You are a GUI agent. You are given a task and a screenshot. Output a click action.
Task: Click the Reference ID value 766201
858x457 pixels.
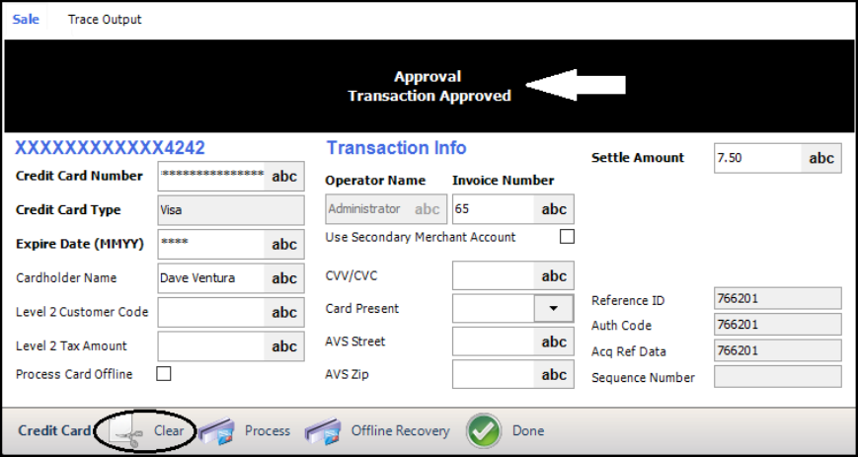pos(778,299)
